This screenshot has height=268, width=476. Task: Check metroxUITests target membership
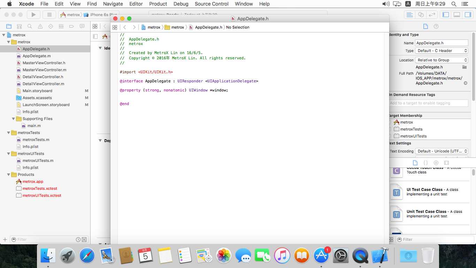click(x=389, y=136)
